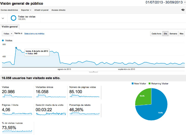The width and height of the screenshot is (186, 135).
Task: Click the Visión general de público title
Action: [x=22, y=4]
